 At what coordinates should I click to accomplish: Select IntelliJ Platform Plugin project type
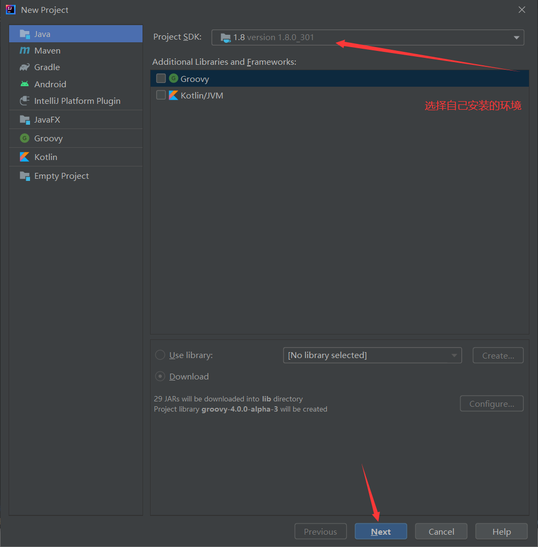[x=76, y=101]
